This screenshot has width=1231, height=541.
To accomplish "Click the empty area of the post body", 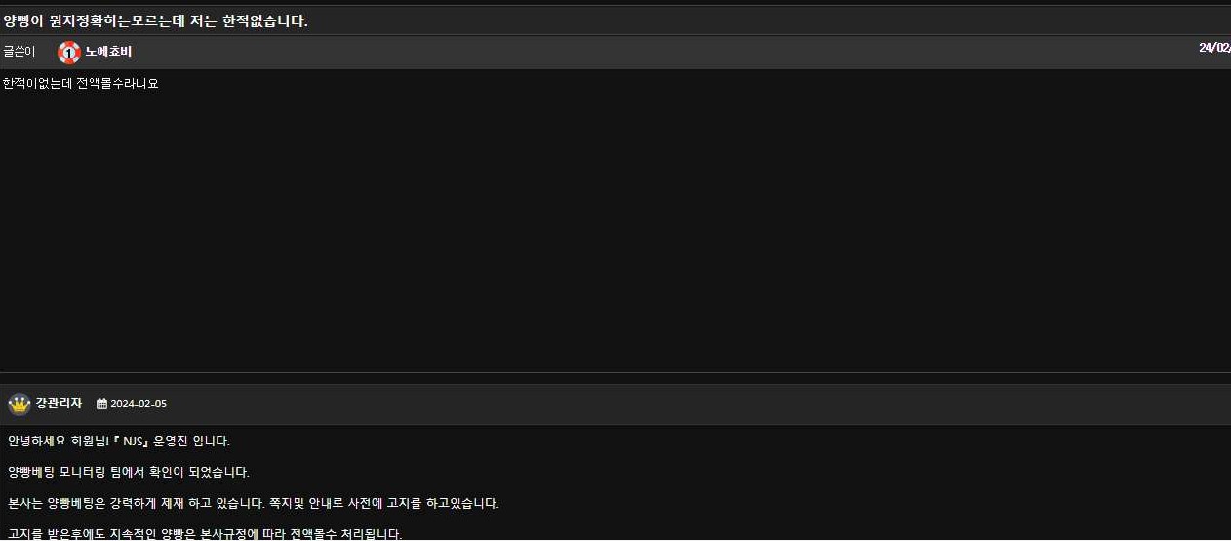I will 615,234.
